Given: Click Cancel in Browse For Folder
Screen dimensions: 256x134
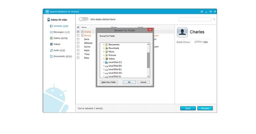Looking at the screenshot, I should 143,82.
